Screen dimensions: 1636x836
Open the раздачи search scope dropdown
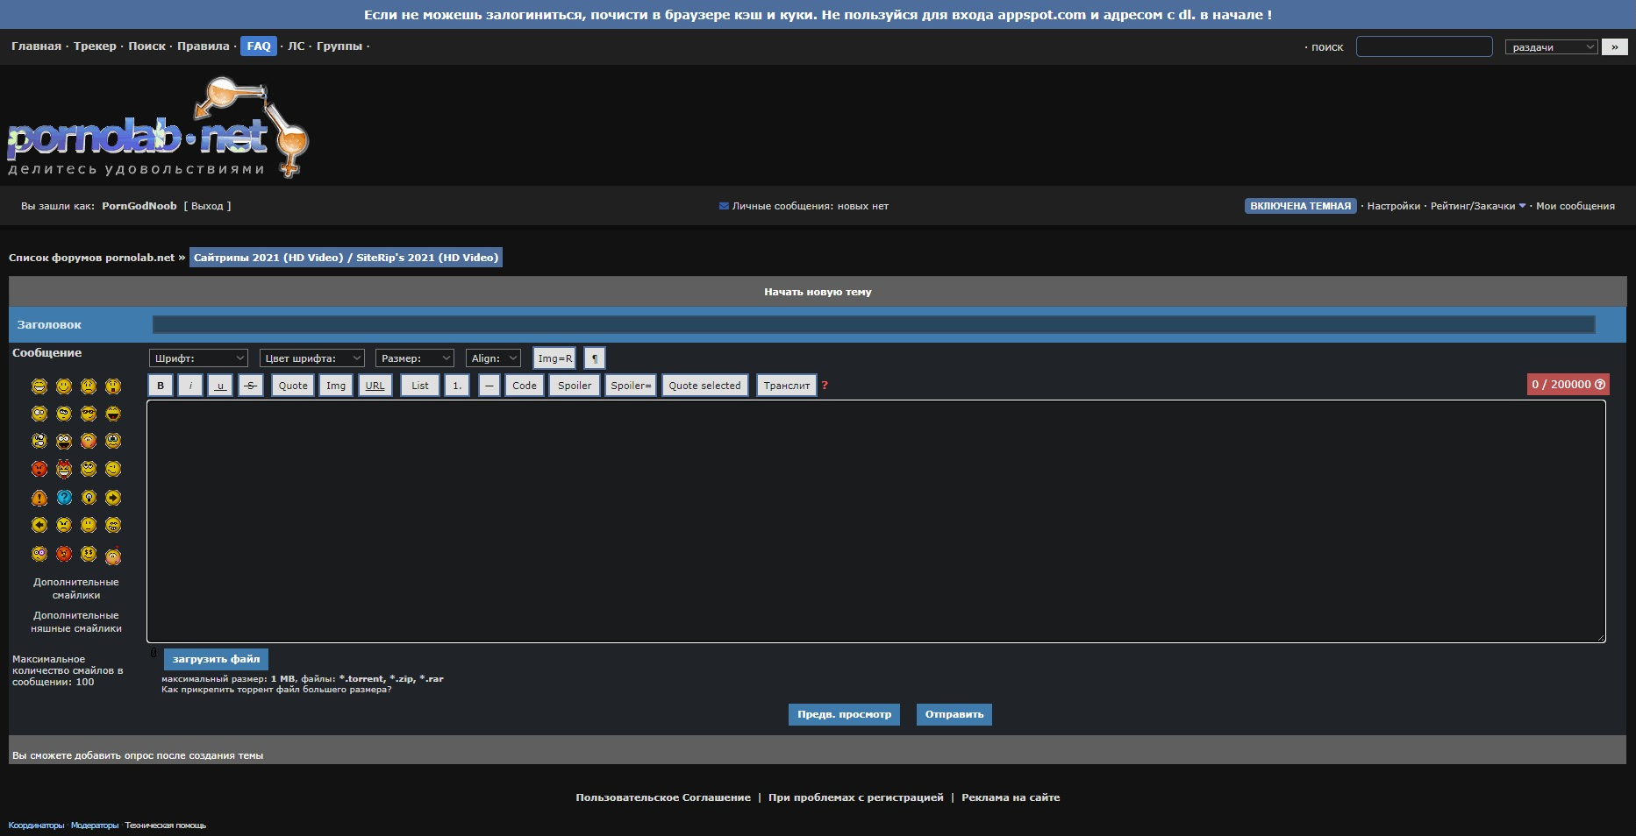click(x=1551, y=47)
